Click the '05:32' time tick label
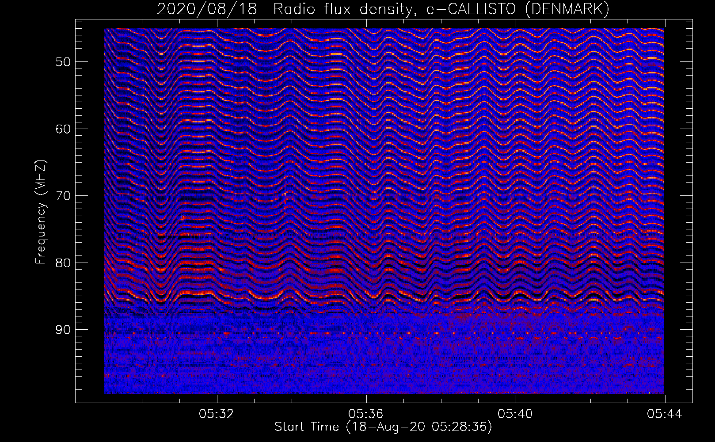Viewport: 715px width, 442px height. coord(217,414)
